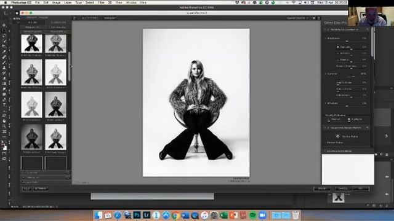Click the Brush button beside Cancel

coord(322,188)
